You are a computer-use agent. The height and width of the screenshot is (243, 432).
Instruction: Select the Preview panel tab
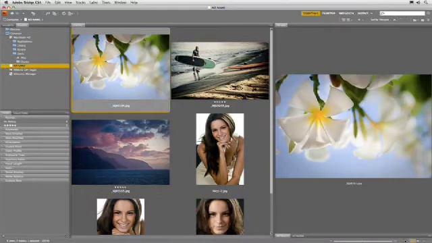281,25
